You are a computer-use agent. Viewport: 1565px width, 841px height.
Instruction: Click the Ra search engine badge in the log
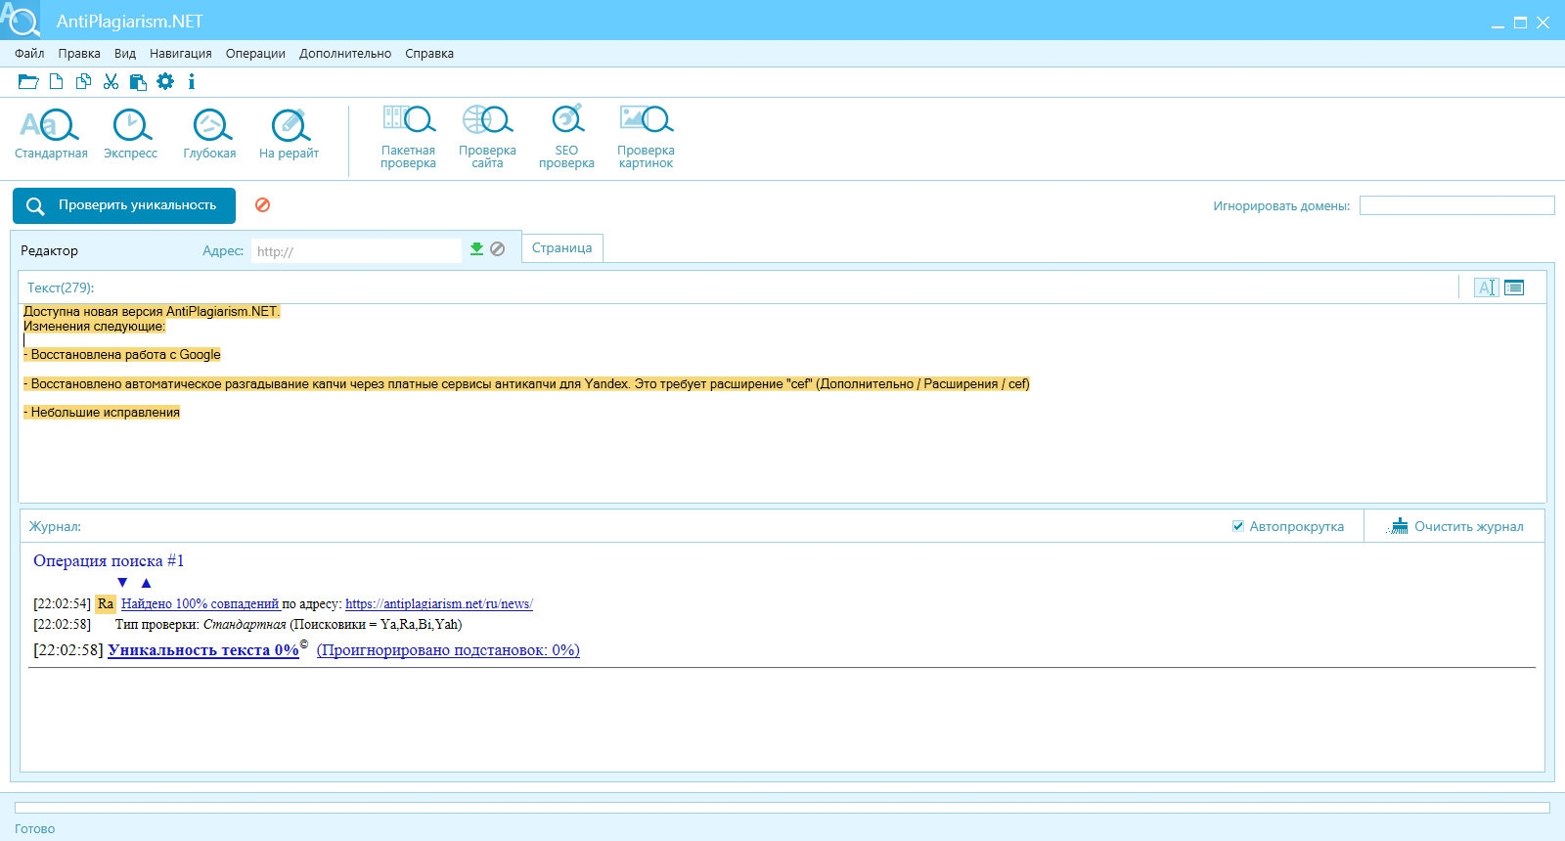106,603
